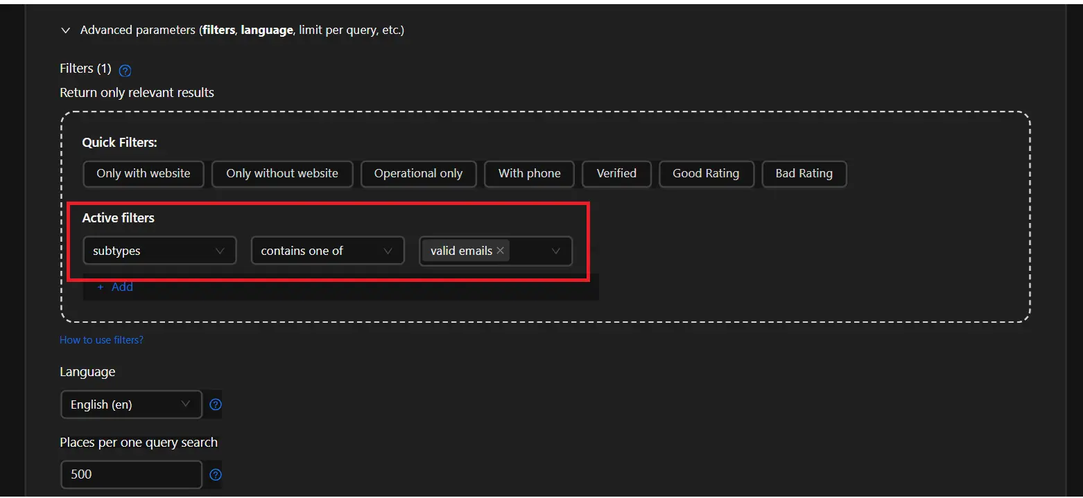Image resolution: width=1083 pixels, height=498 pixels.
Task: Open the 'How to use filters?' link
Action: click(x=101, y=340)
